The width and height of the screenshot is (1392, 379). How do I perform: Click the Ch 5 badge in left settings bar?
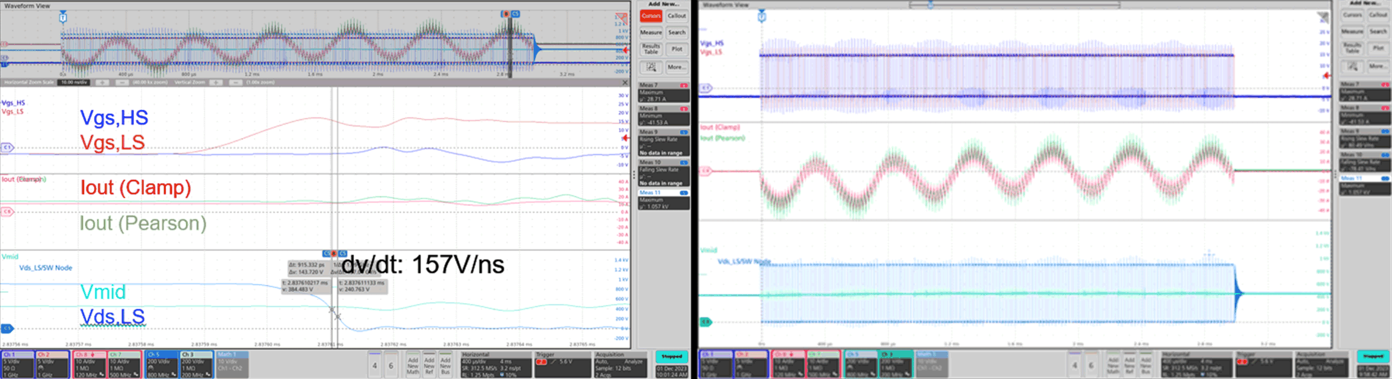[161, 364]
